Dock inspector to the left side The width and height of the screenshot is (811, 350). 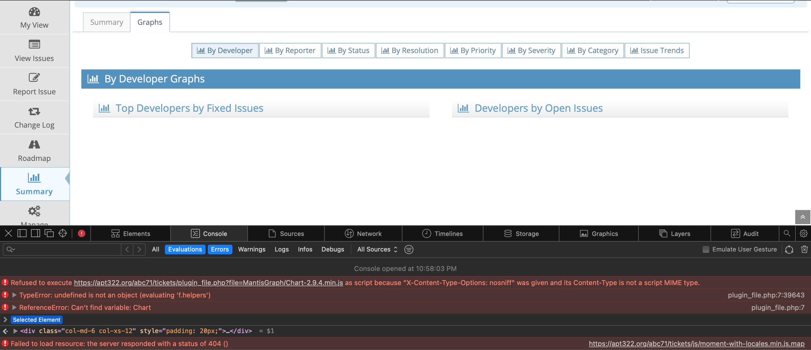pos(22,233)
